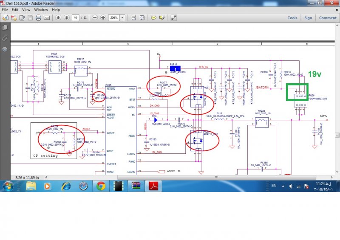340x240 pixels.
Task: Open the View menu
Action: 26,10
